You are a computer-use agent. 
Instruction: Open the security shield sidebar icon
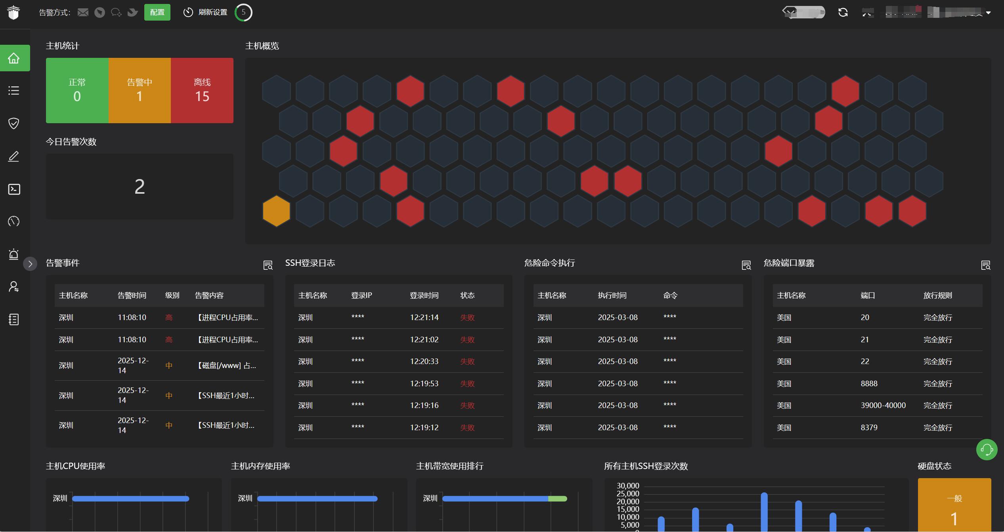(14, 123)
